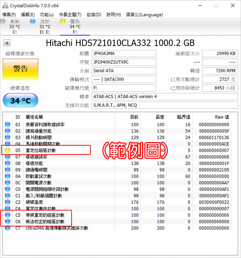Open the 說明(H) menu
241x258 pixels.
click(x=114, y=15)
